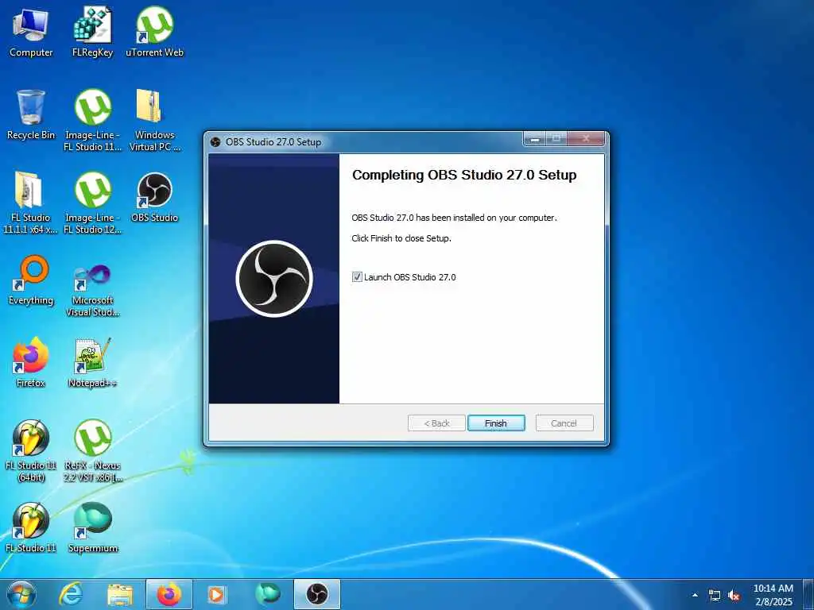Select the Microsoft Visual Studio shortcut

click(x=92, y=291)
